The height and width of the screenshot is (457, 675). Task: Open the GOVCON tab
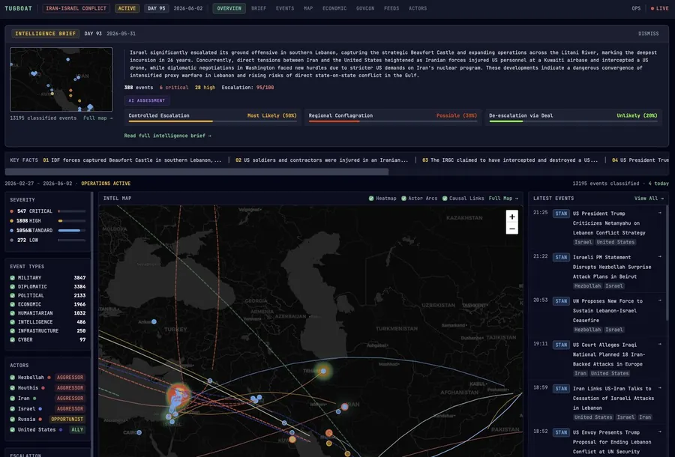point(365,8)
